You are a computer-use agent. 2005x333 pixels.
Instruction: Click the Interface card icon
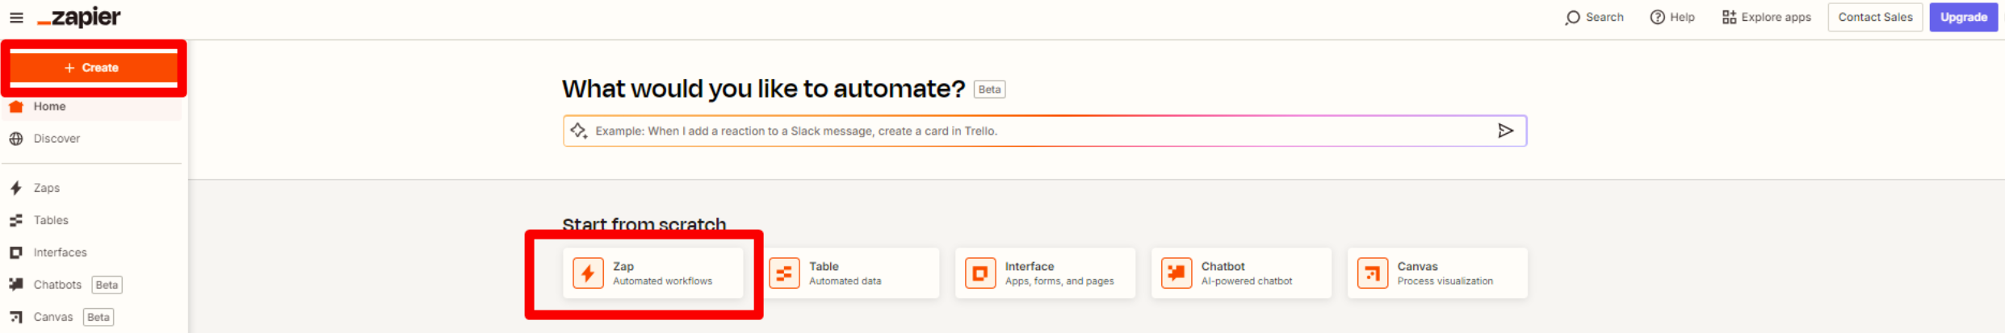coord(980,273)
